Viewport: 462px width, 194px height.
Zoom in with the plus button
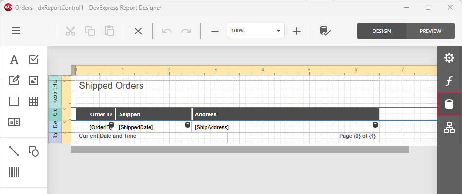click(x=297, y=31)
